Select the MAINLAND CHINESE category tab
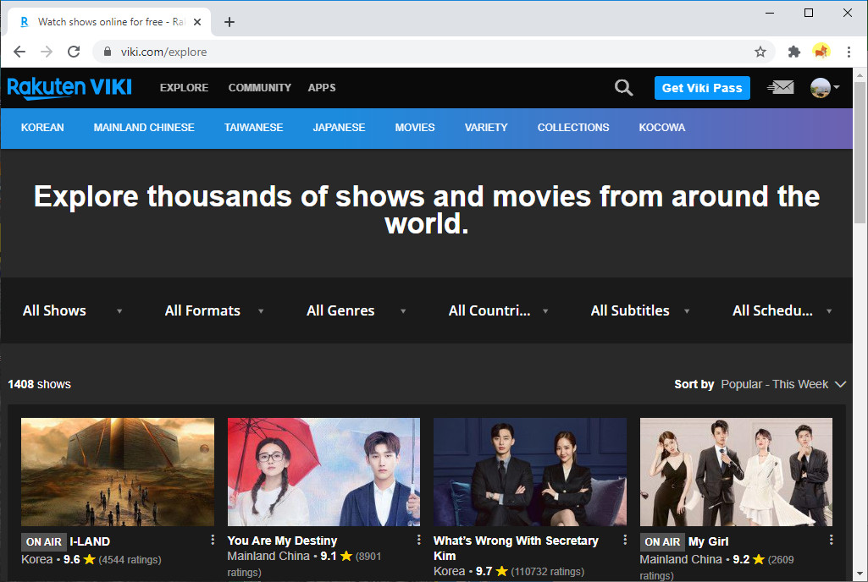868x582 pixels. click(x=144, y=128)
